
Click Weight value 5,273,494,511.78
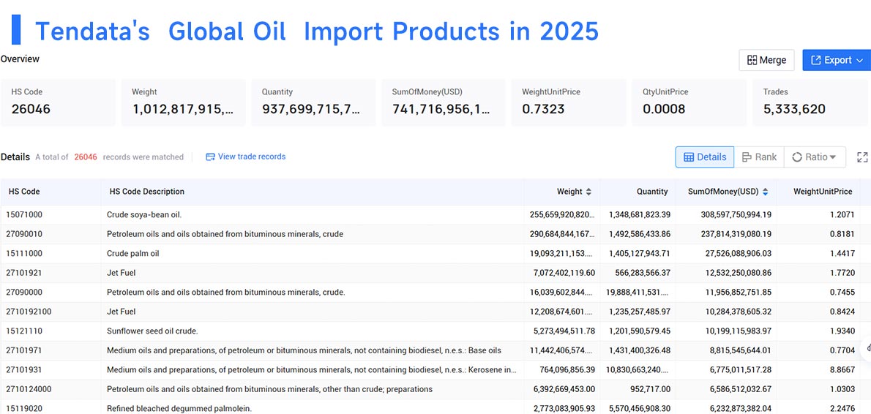[564, 331]
